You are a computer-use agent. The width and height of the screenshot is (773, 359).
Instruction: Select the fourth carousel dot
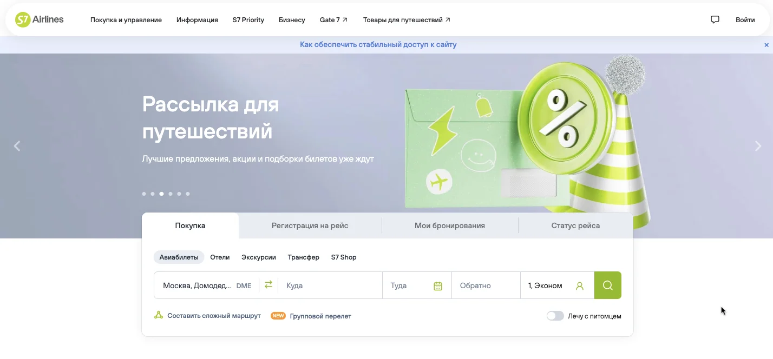coord(171,194)
